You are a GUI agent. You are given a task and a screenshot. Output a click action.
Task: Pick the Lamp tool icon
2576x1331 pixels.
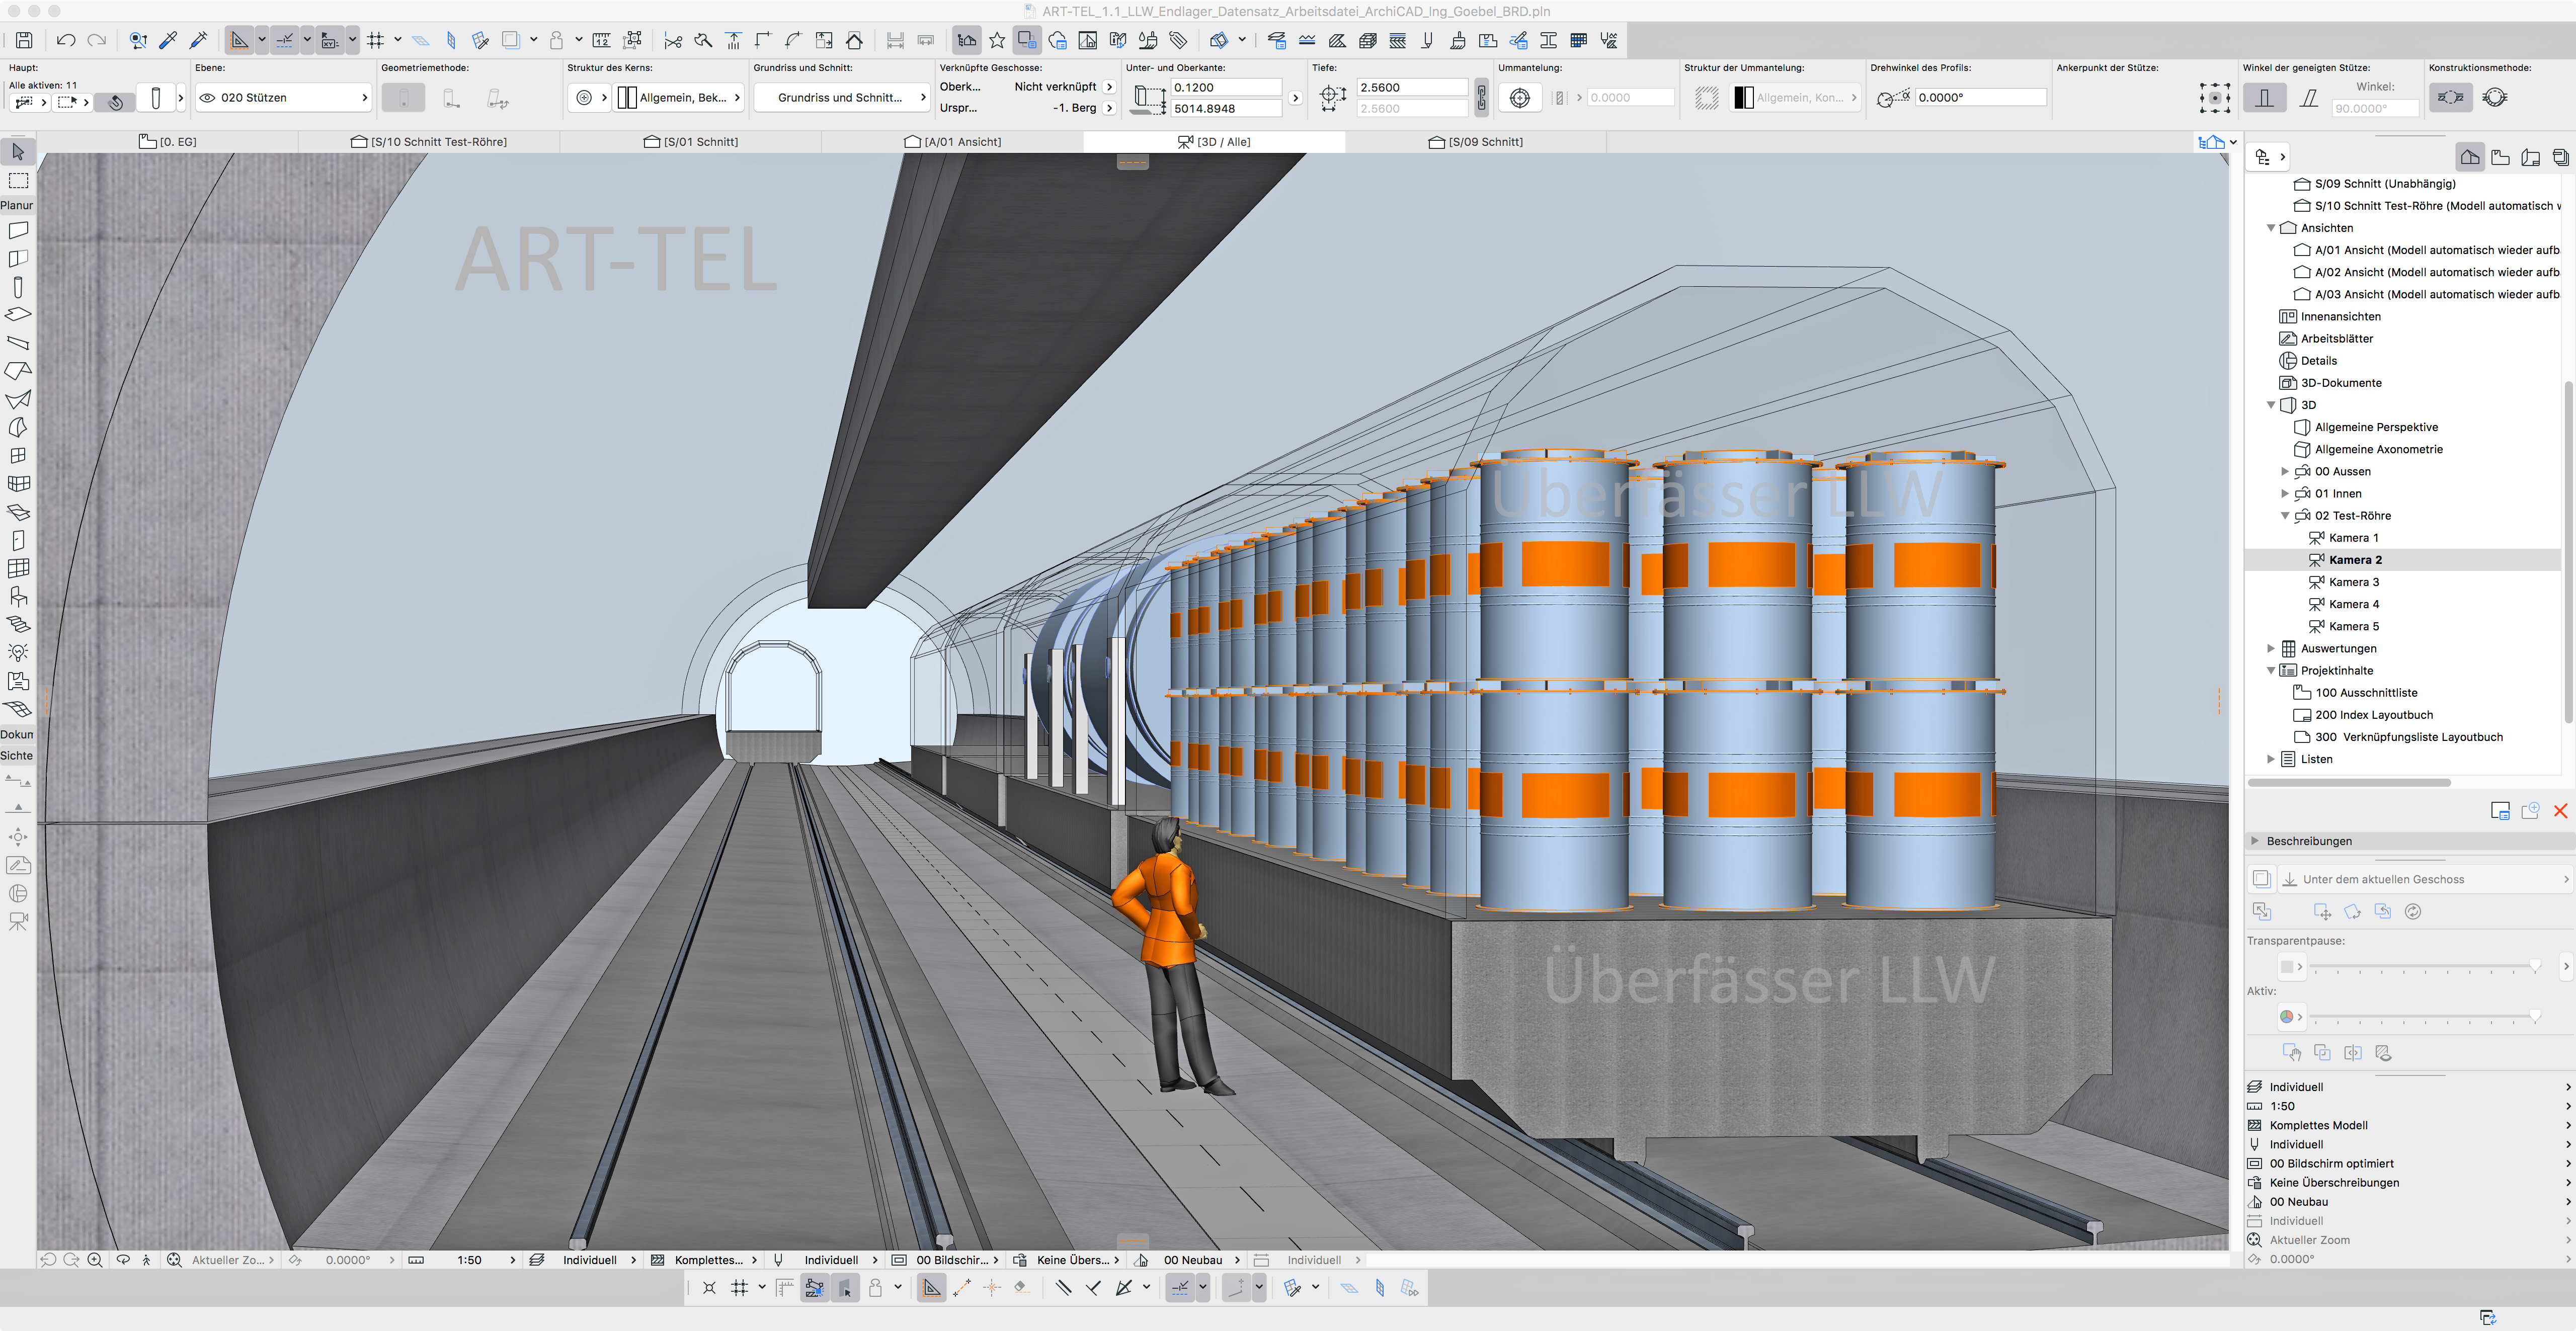(x=18, y=652)
